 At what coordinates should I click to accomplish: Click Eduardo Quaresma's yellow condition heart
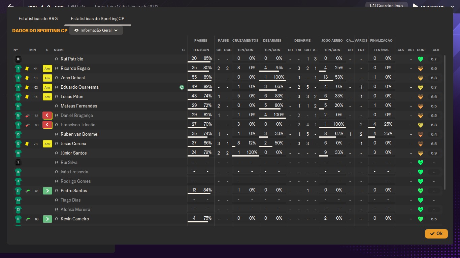pyautogui.click(x=420, y=87)
